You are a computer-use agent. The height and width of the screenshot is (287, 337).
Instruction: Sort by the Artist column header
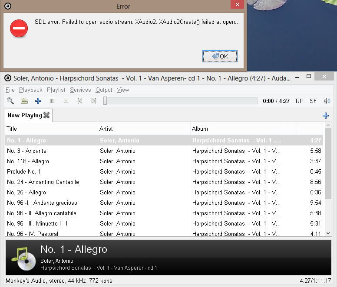click(144, 129)
